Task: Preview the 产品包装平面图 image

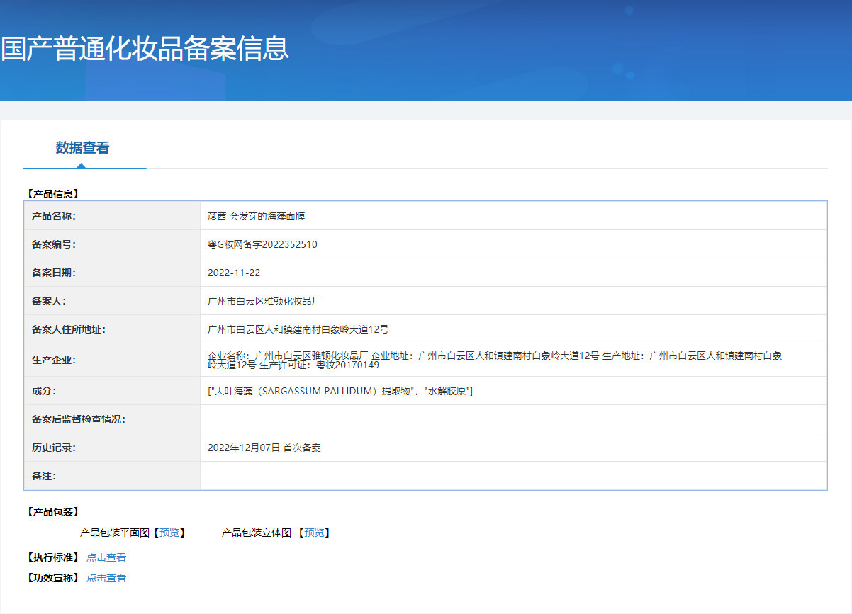Action: [x=169, y=533]
